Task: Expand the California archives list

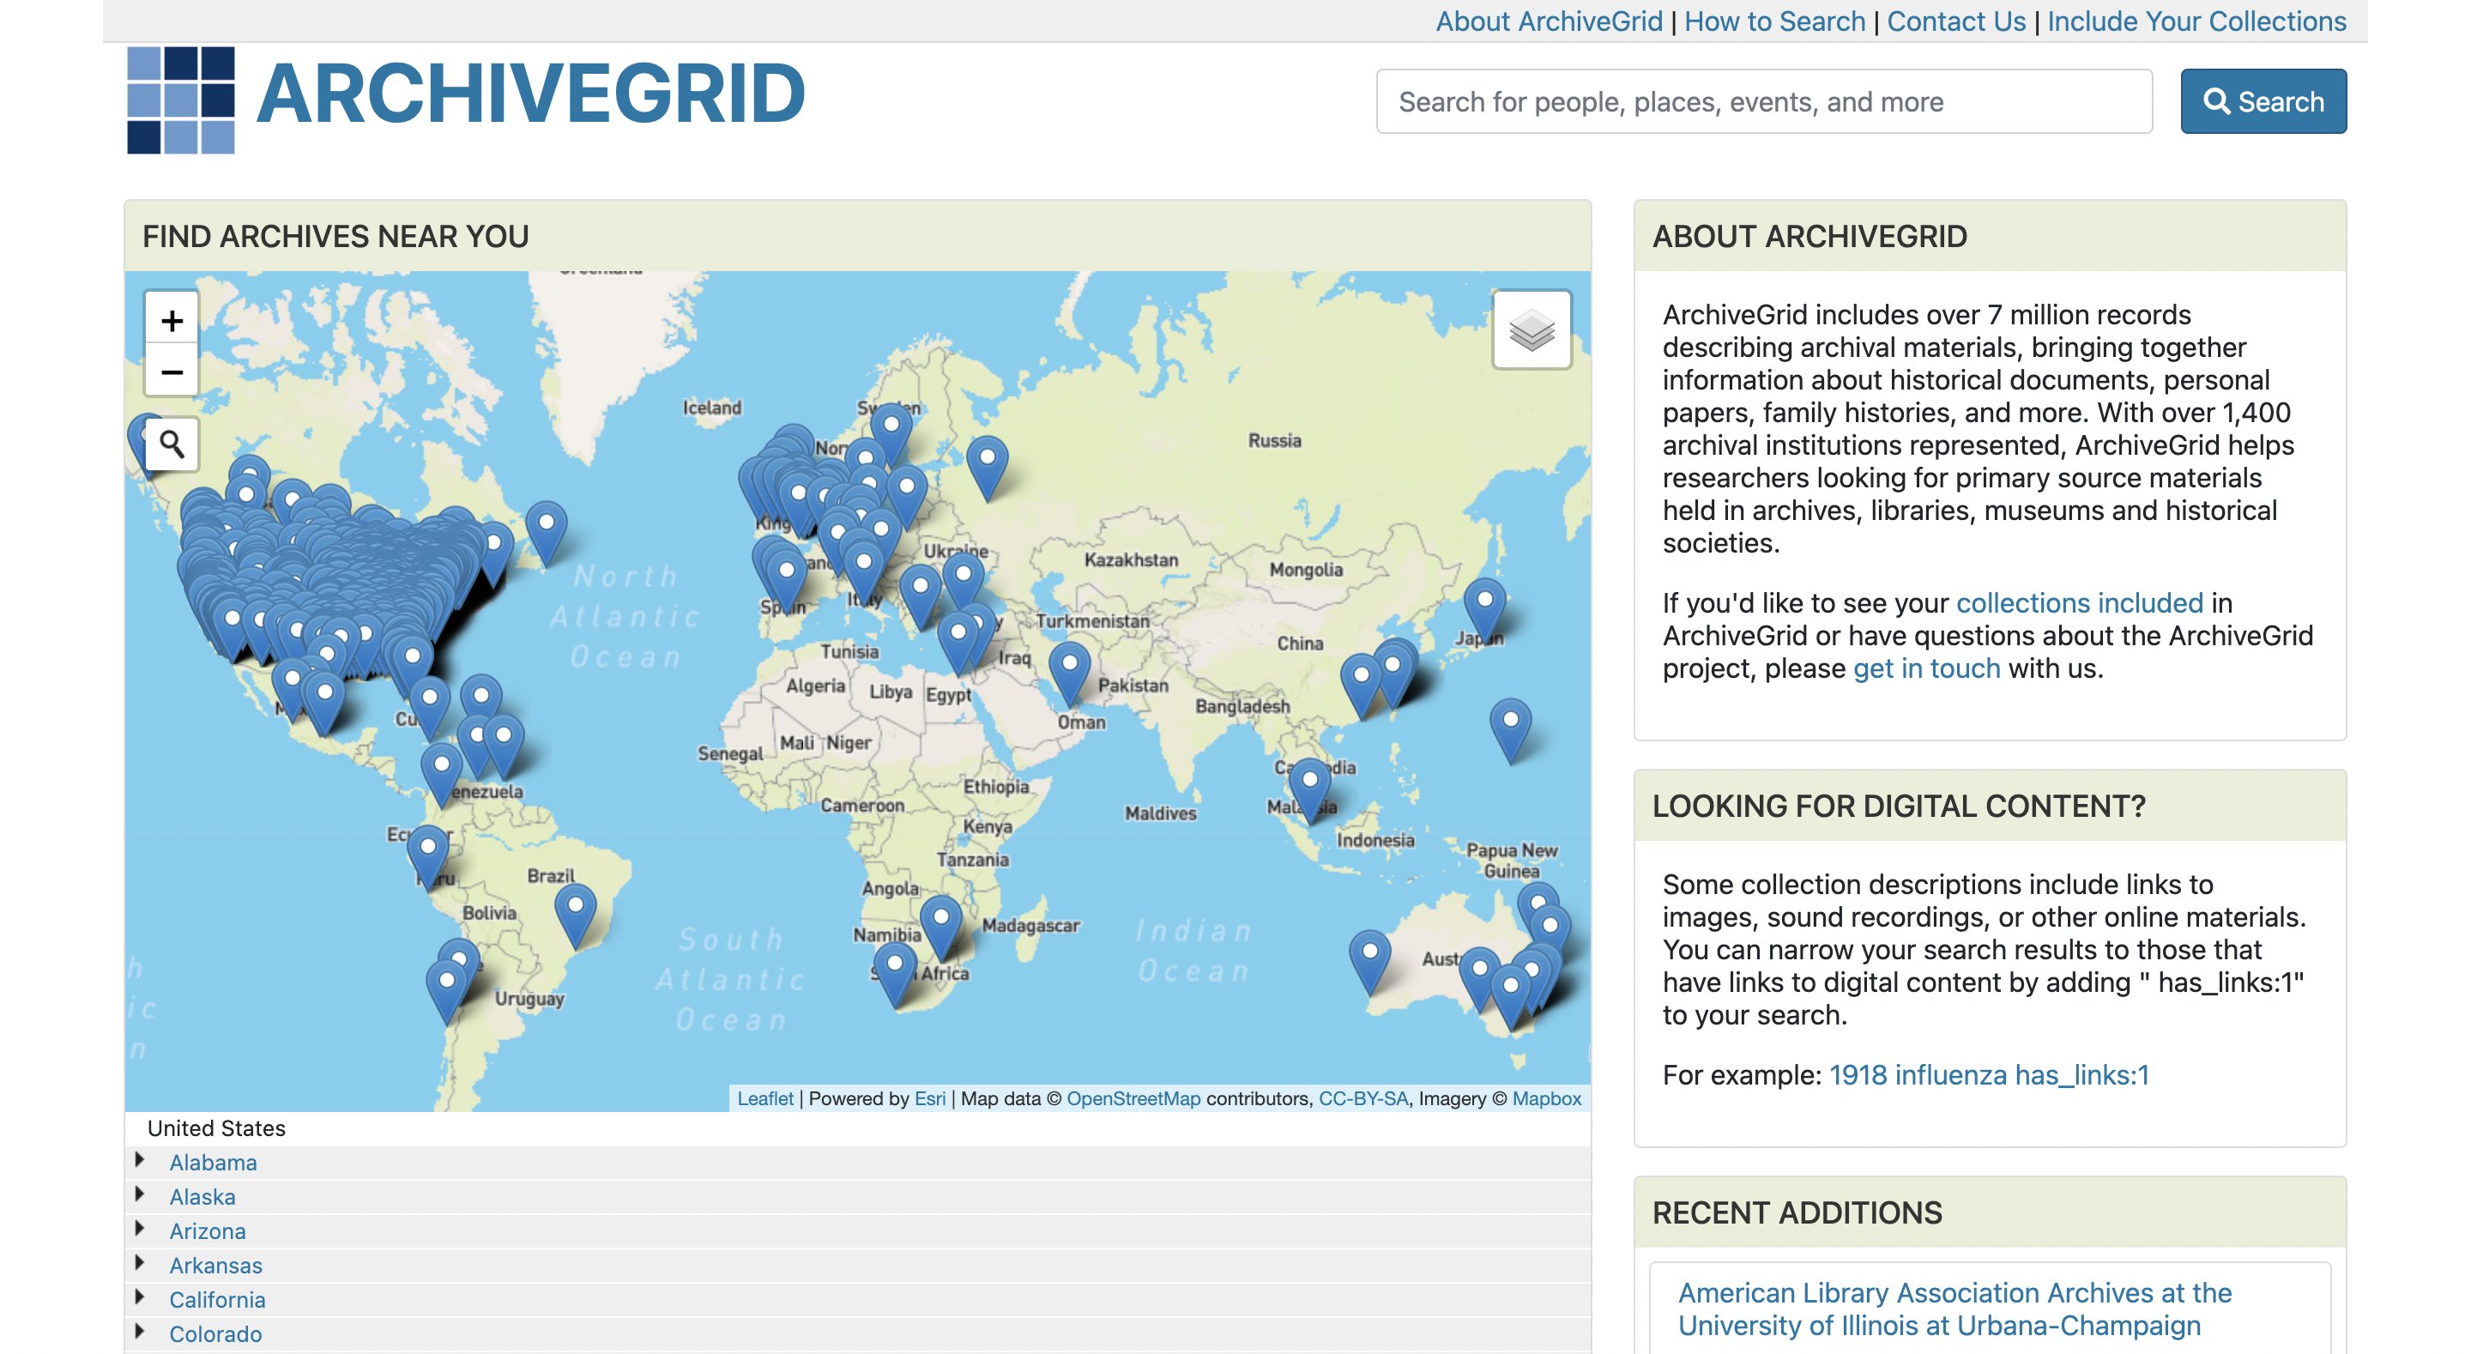Action: click(217, 1299)
